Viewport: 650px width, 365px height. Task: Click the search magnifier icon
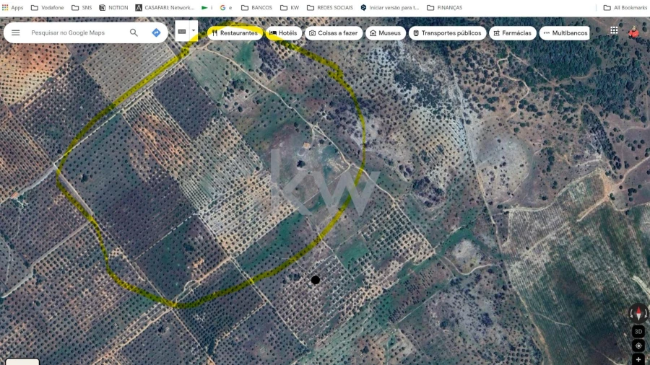tap(134, 33)
